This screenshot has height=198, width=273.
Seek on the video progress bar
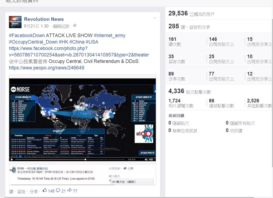tap(70, 159)
